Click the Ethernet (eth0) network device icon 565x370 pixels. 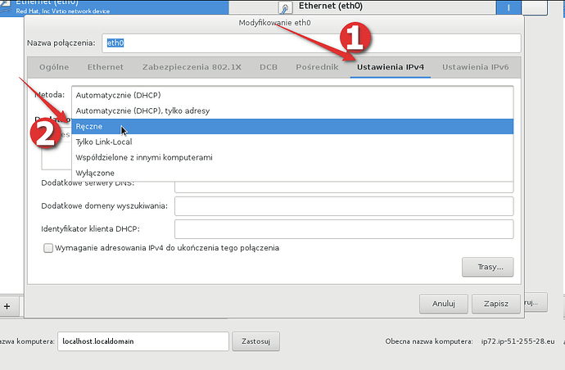[x=284, y=8]
